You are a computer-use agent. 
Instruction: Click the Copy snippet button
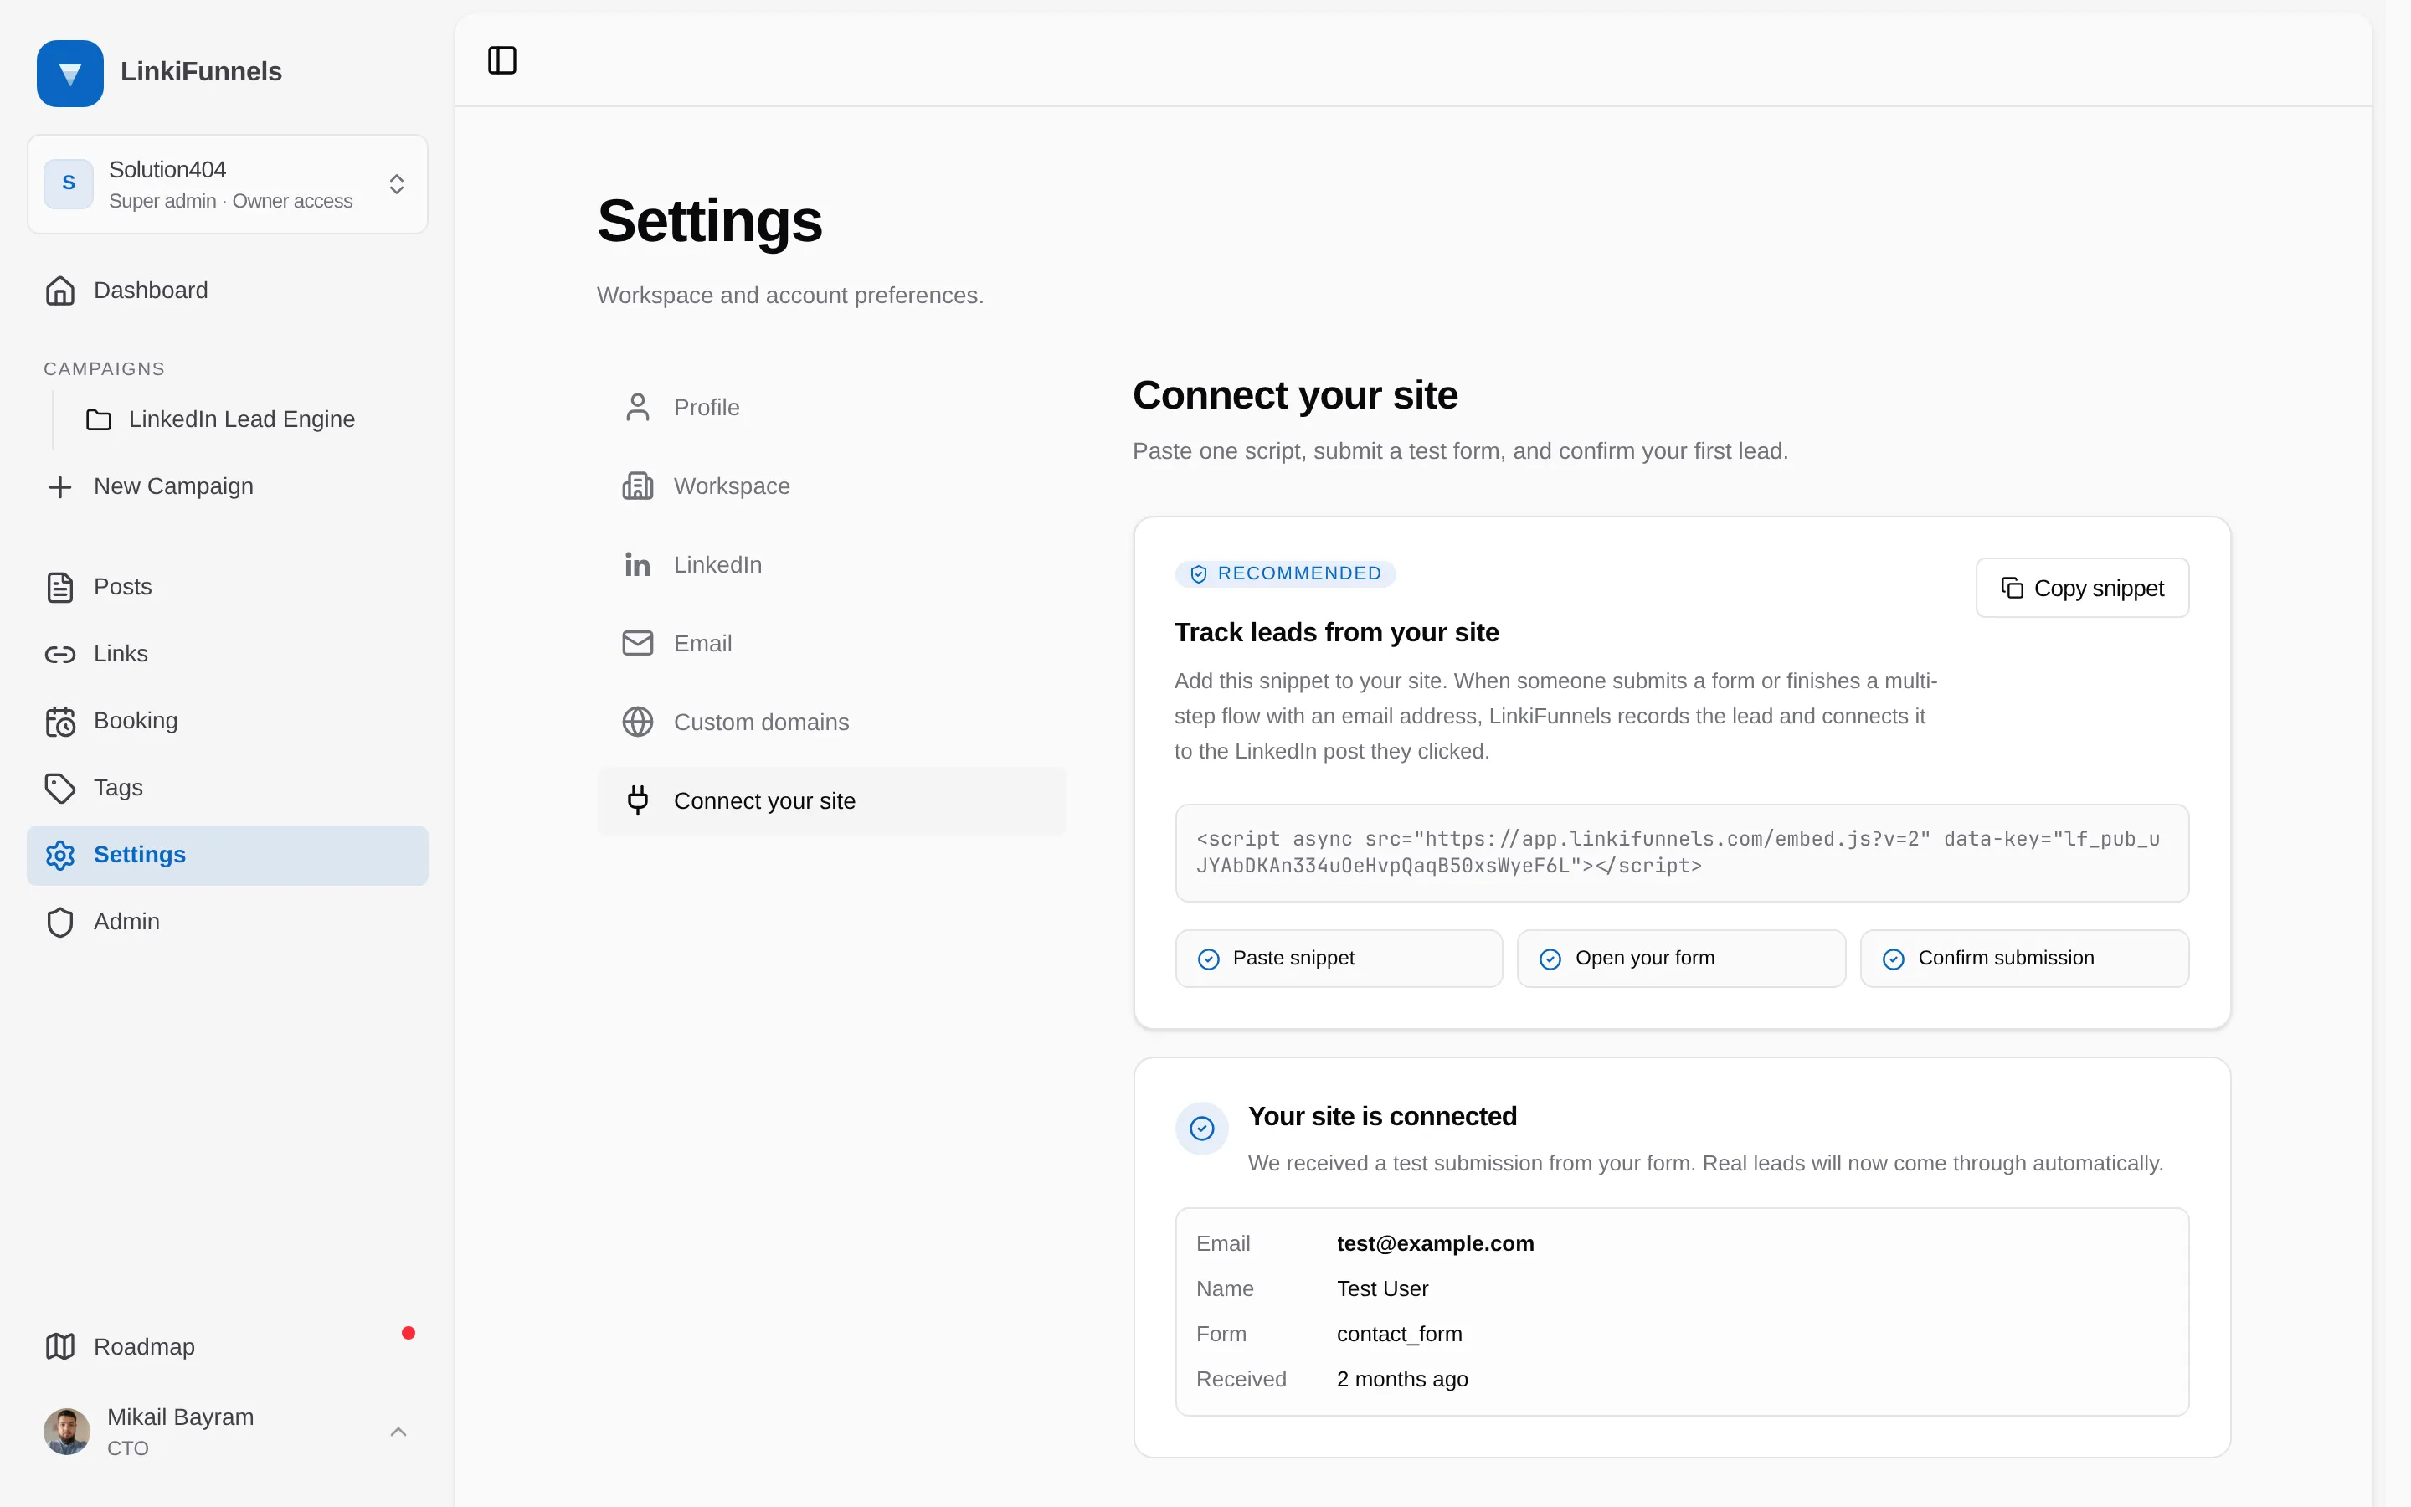(2082, 588)
